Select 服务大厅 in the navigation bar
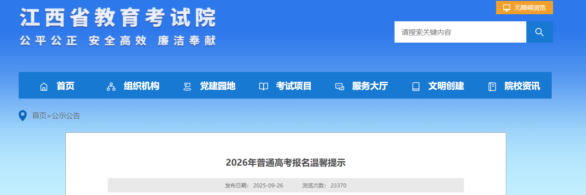The width and height of the screenshot is (586, 195). [370, 86]
